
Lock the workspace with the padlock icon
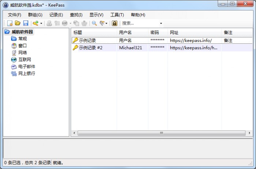[115, 23]
